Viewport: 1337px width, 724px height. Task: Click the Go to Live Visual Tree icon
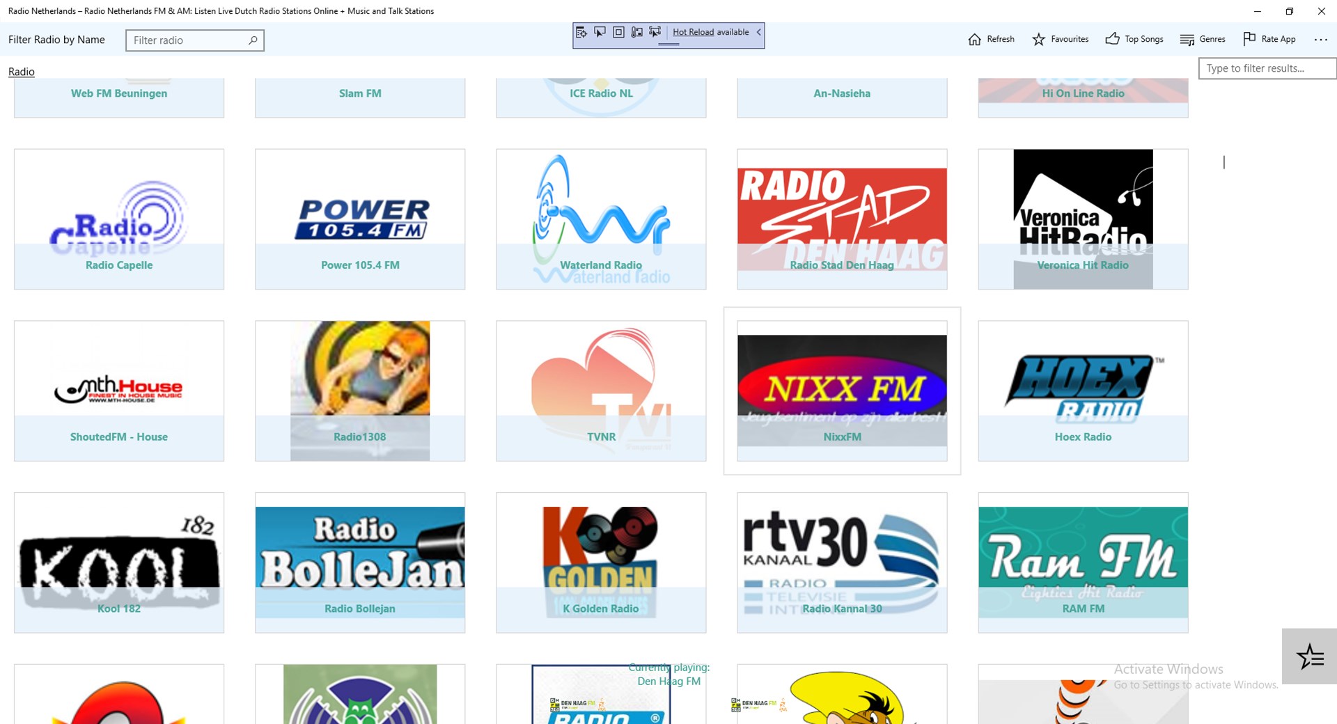[581, 32]
